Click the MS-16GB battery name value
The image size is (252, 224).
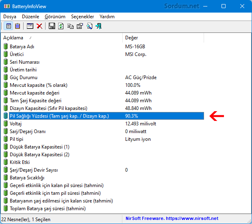135,47
